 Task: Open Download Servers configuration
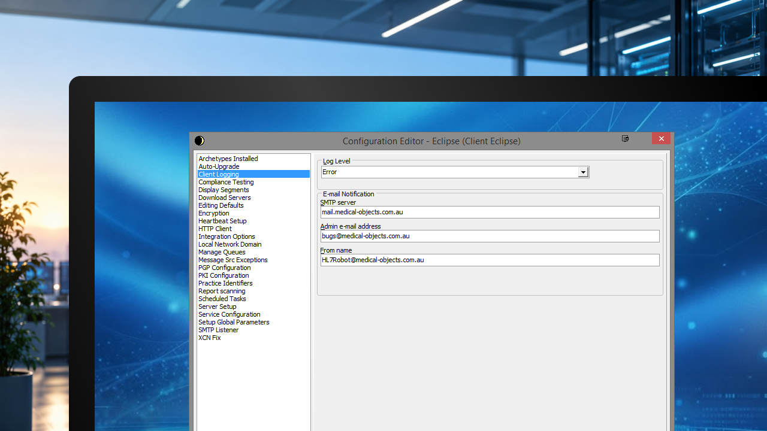point(253,198)
